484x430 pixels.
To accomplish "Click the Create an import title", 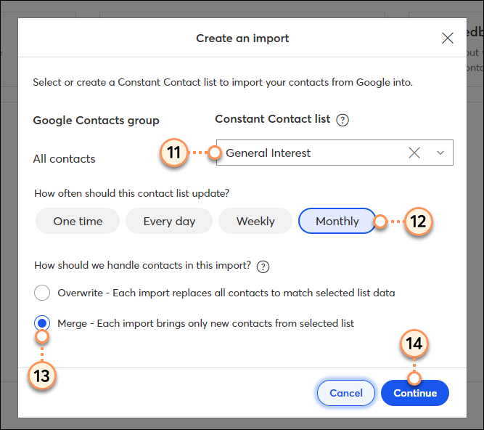I will point(242,38).
